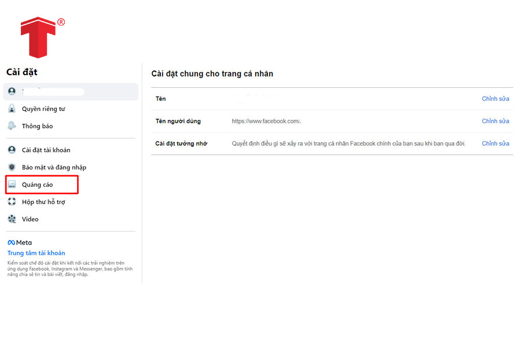Open Trung tâm tài khoản link
The image size is (521, 347).
point(36,253)
